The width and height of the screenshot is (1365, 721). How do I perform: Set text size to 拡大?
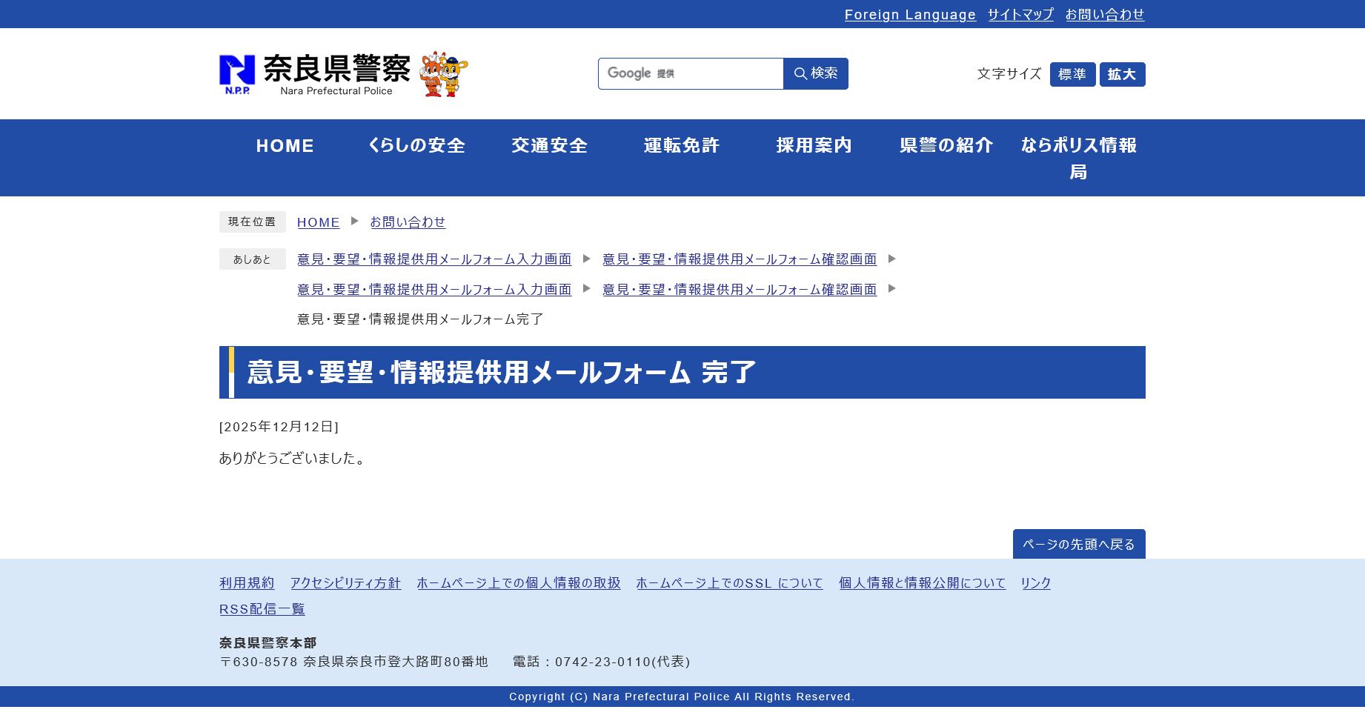(x=1121, y=74)
